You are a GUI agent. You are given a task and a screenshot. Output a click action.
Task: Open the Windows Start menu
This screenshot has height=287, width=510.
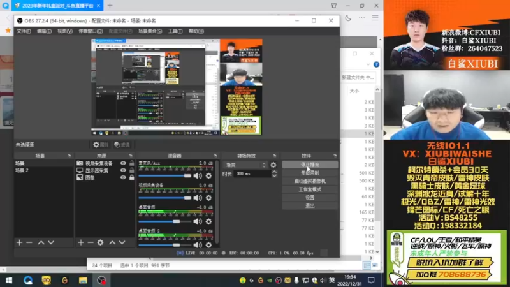click(9, 280)
